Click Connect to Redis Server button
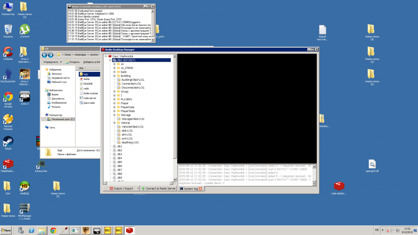418x235 pixels. pyautogui.click(x=158, y=188)
